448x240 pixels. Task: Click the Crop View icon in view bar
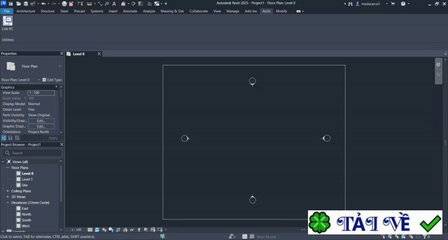pos(118,230)
